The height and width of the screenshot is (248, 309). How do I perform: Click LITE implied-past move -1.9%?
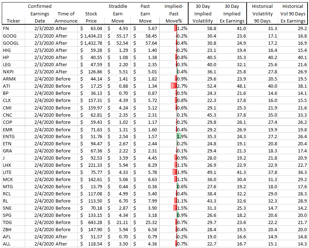click(x=174, y=172)
